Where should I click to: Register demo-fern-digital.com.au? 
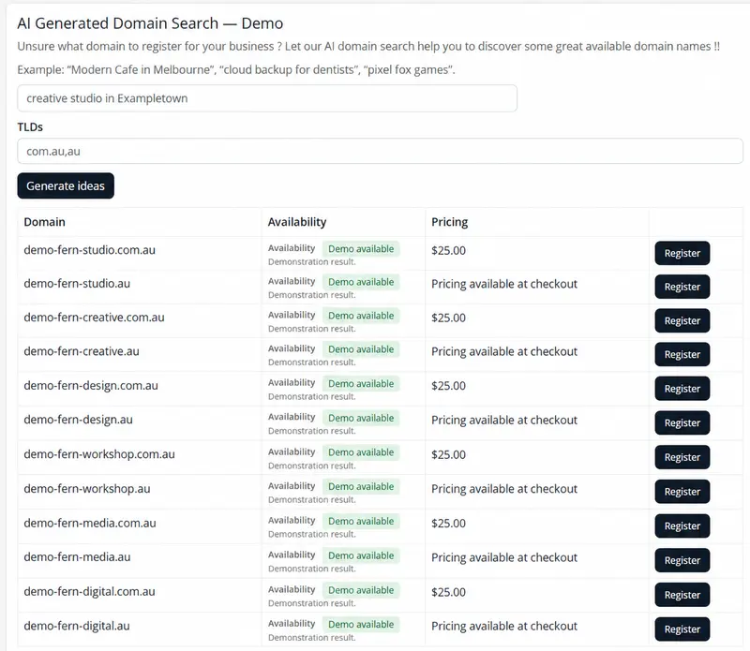tap(682, 595)
